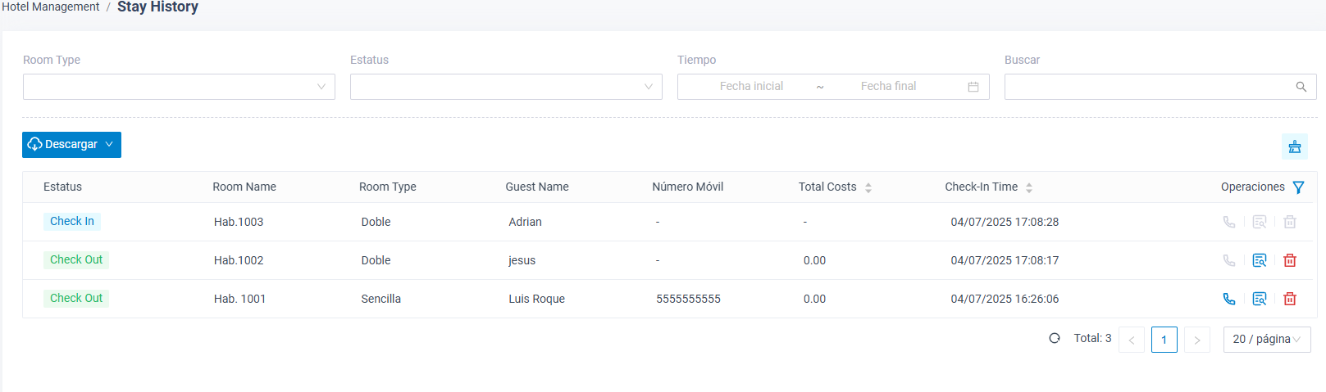Viewport: 1326px width, 392px height.
Task: Refresh the table with the reload icon
Action: coord(1055,338)
